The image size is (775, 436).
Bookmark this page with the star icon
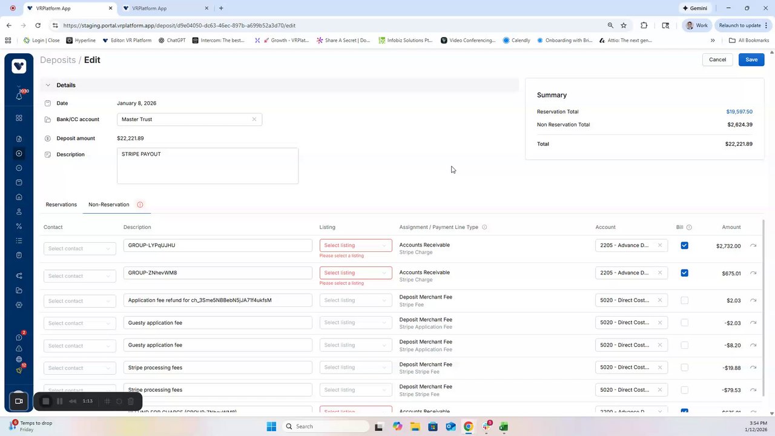[624, 25]
